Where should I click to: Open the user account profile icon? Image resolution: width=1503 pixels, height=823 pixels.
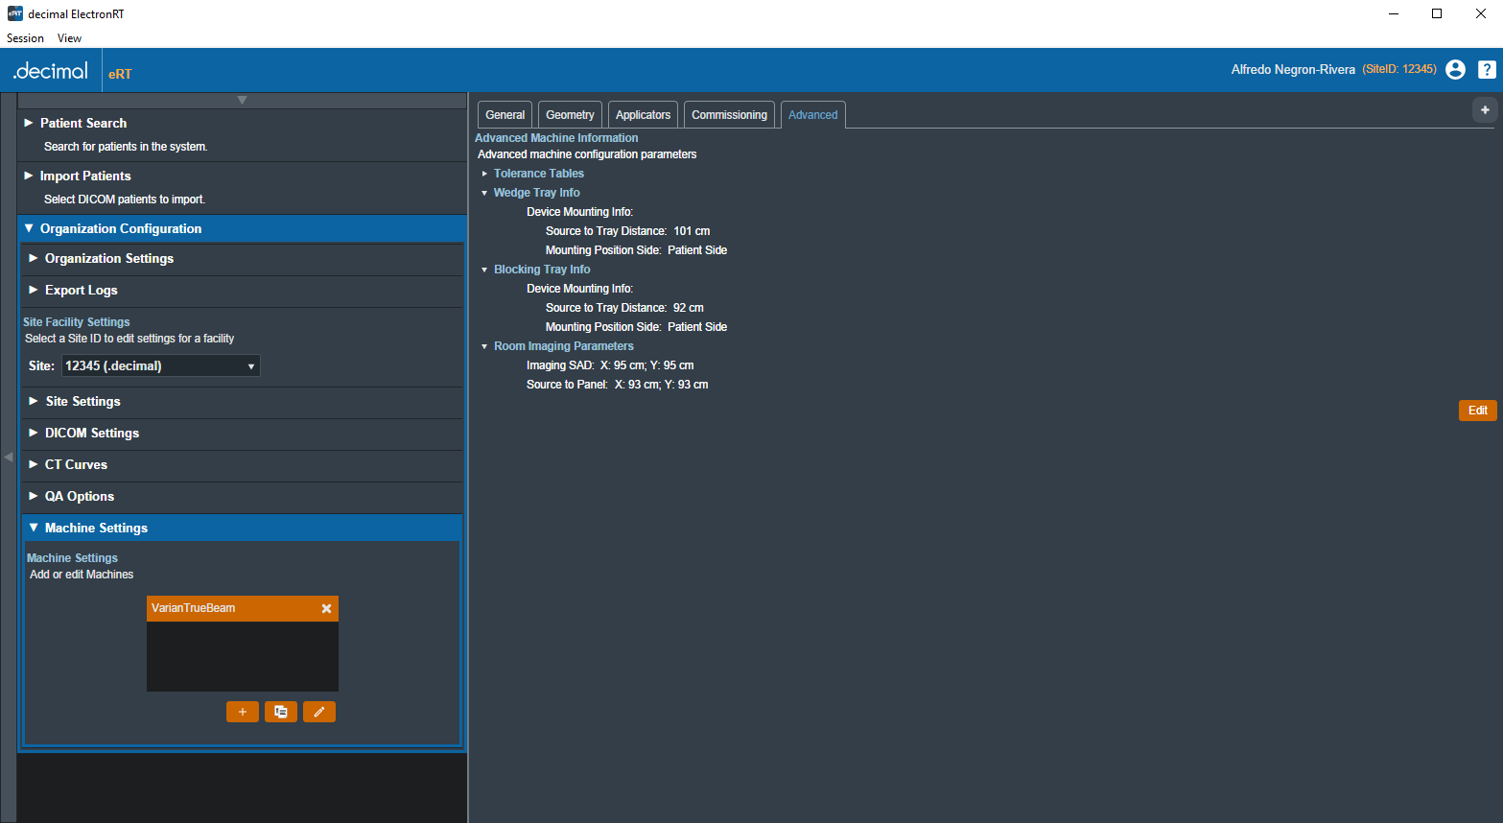point(1455,69)
